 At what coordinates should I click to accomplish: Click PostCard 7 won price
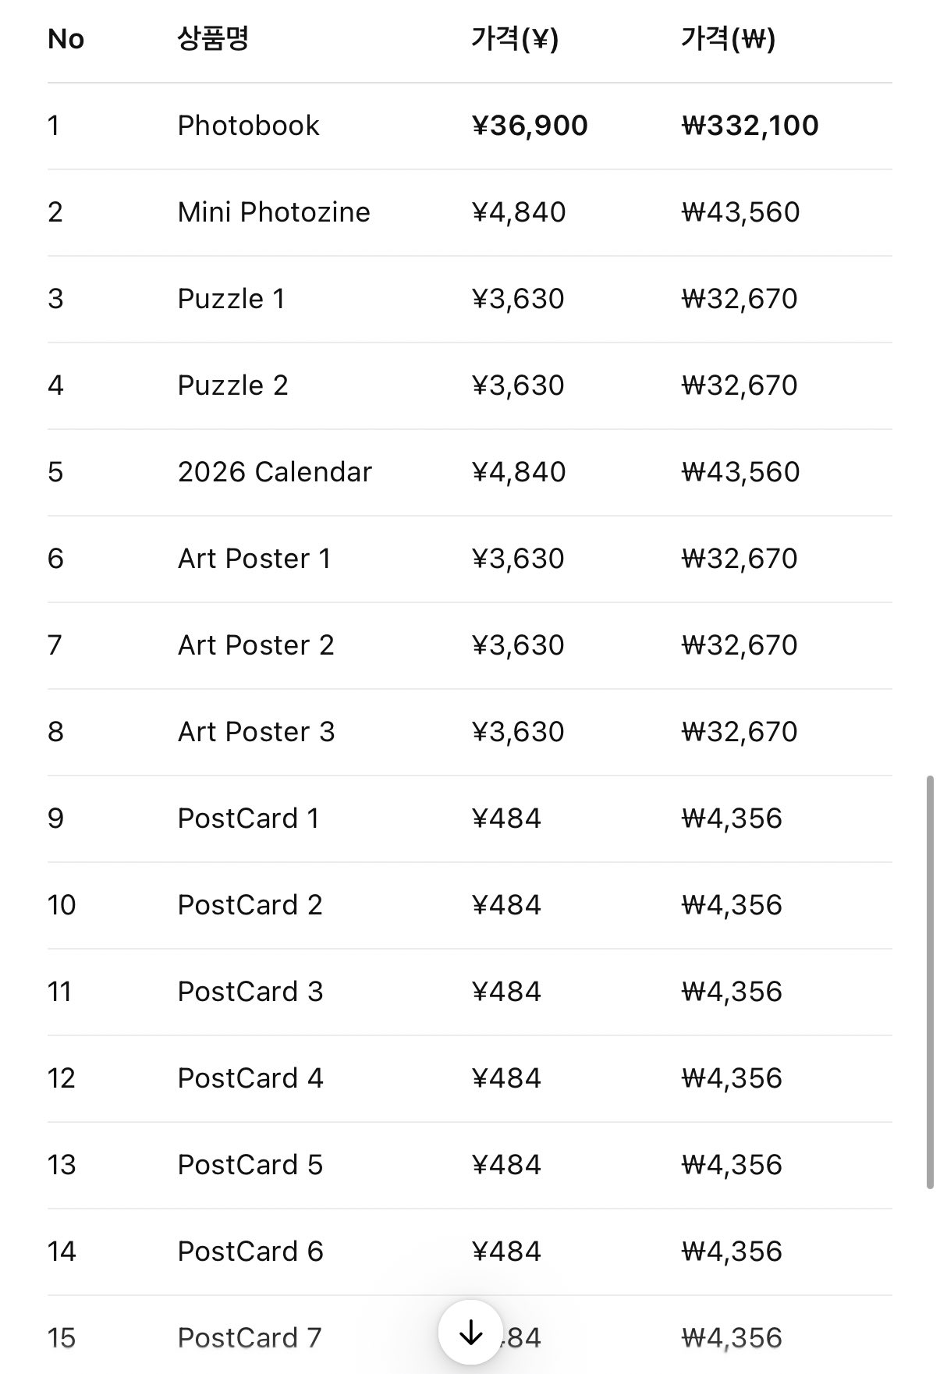click(731, 1338)
